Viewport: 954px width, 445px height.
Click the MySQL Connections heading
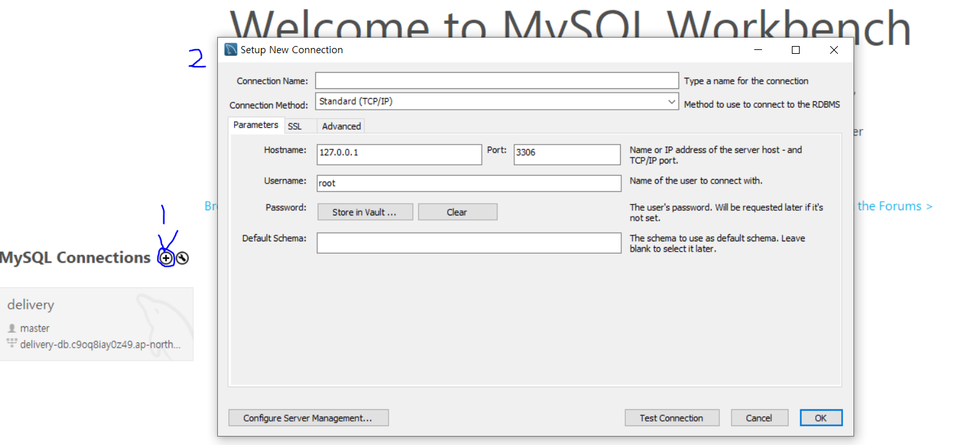point(75,258)
